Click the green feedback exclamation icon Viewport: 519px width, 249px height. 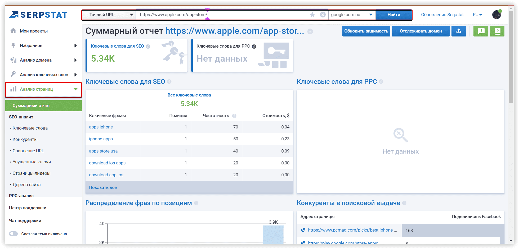(x=481, y=31)
